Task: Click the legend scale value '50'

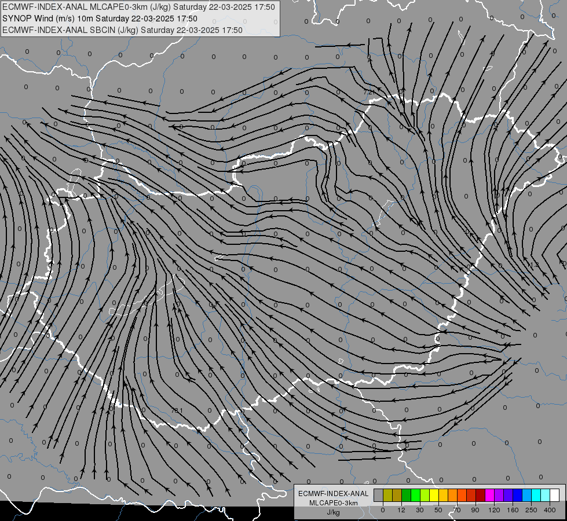Action: pyautogui.click(x=438, y=510)
